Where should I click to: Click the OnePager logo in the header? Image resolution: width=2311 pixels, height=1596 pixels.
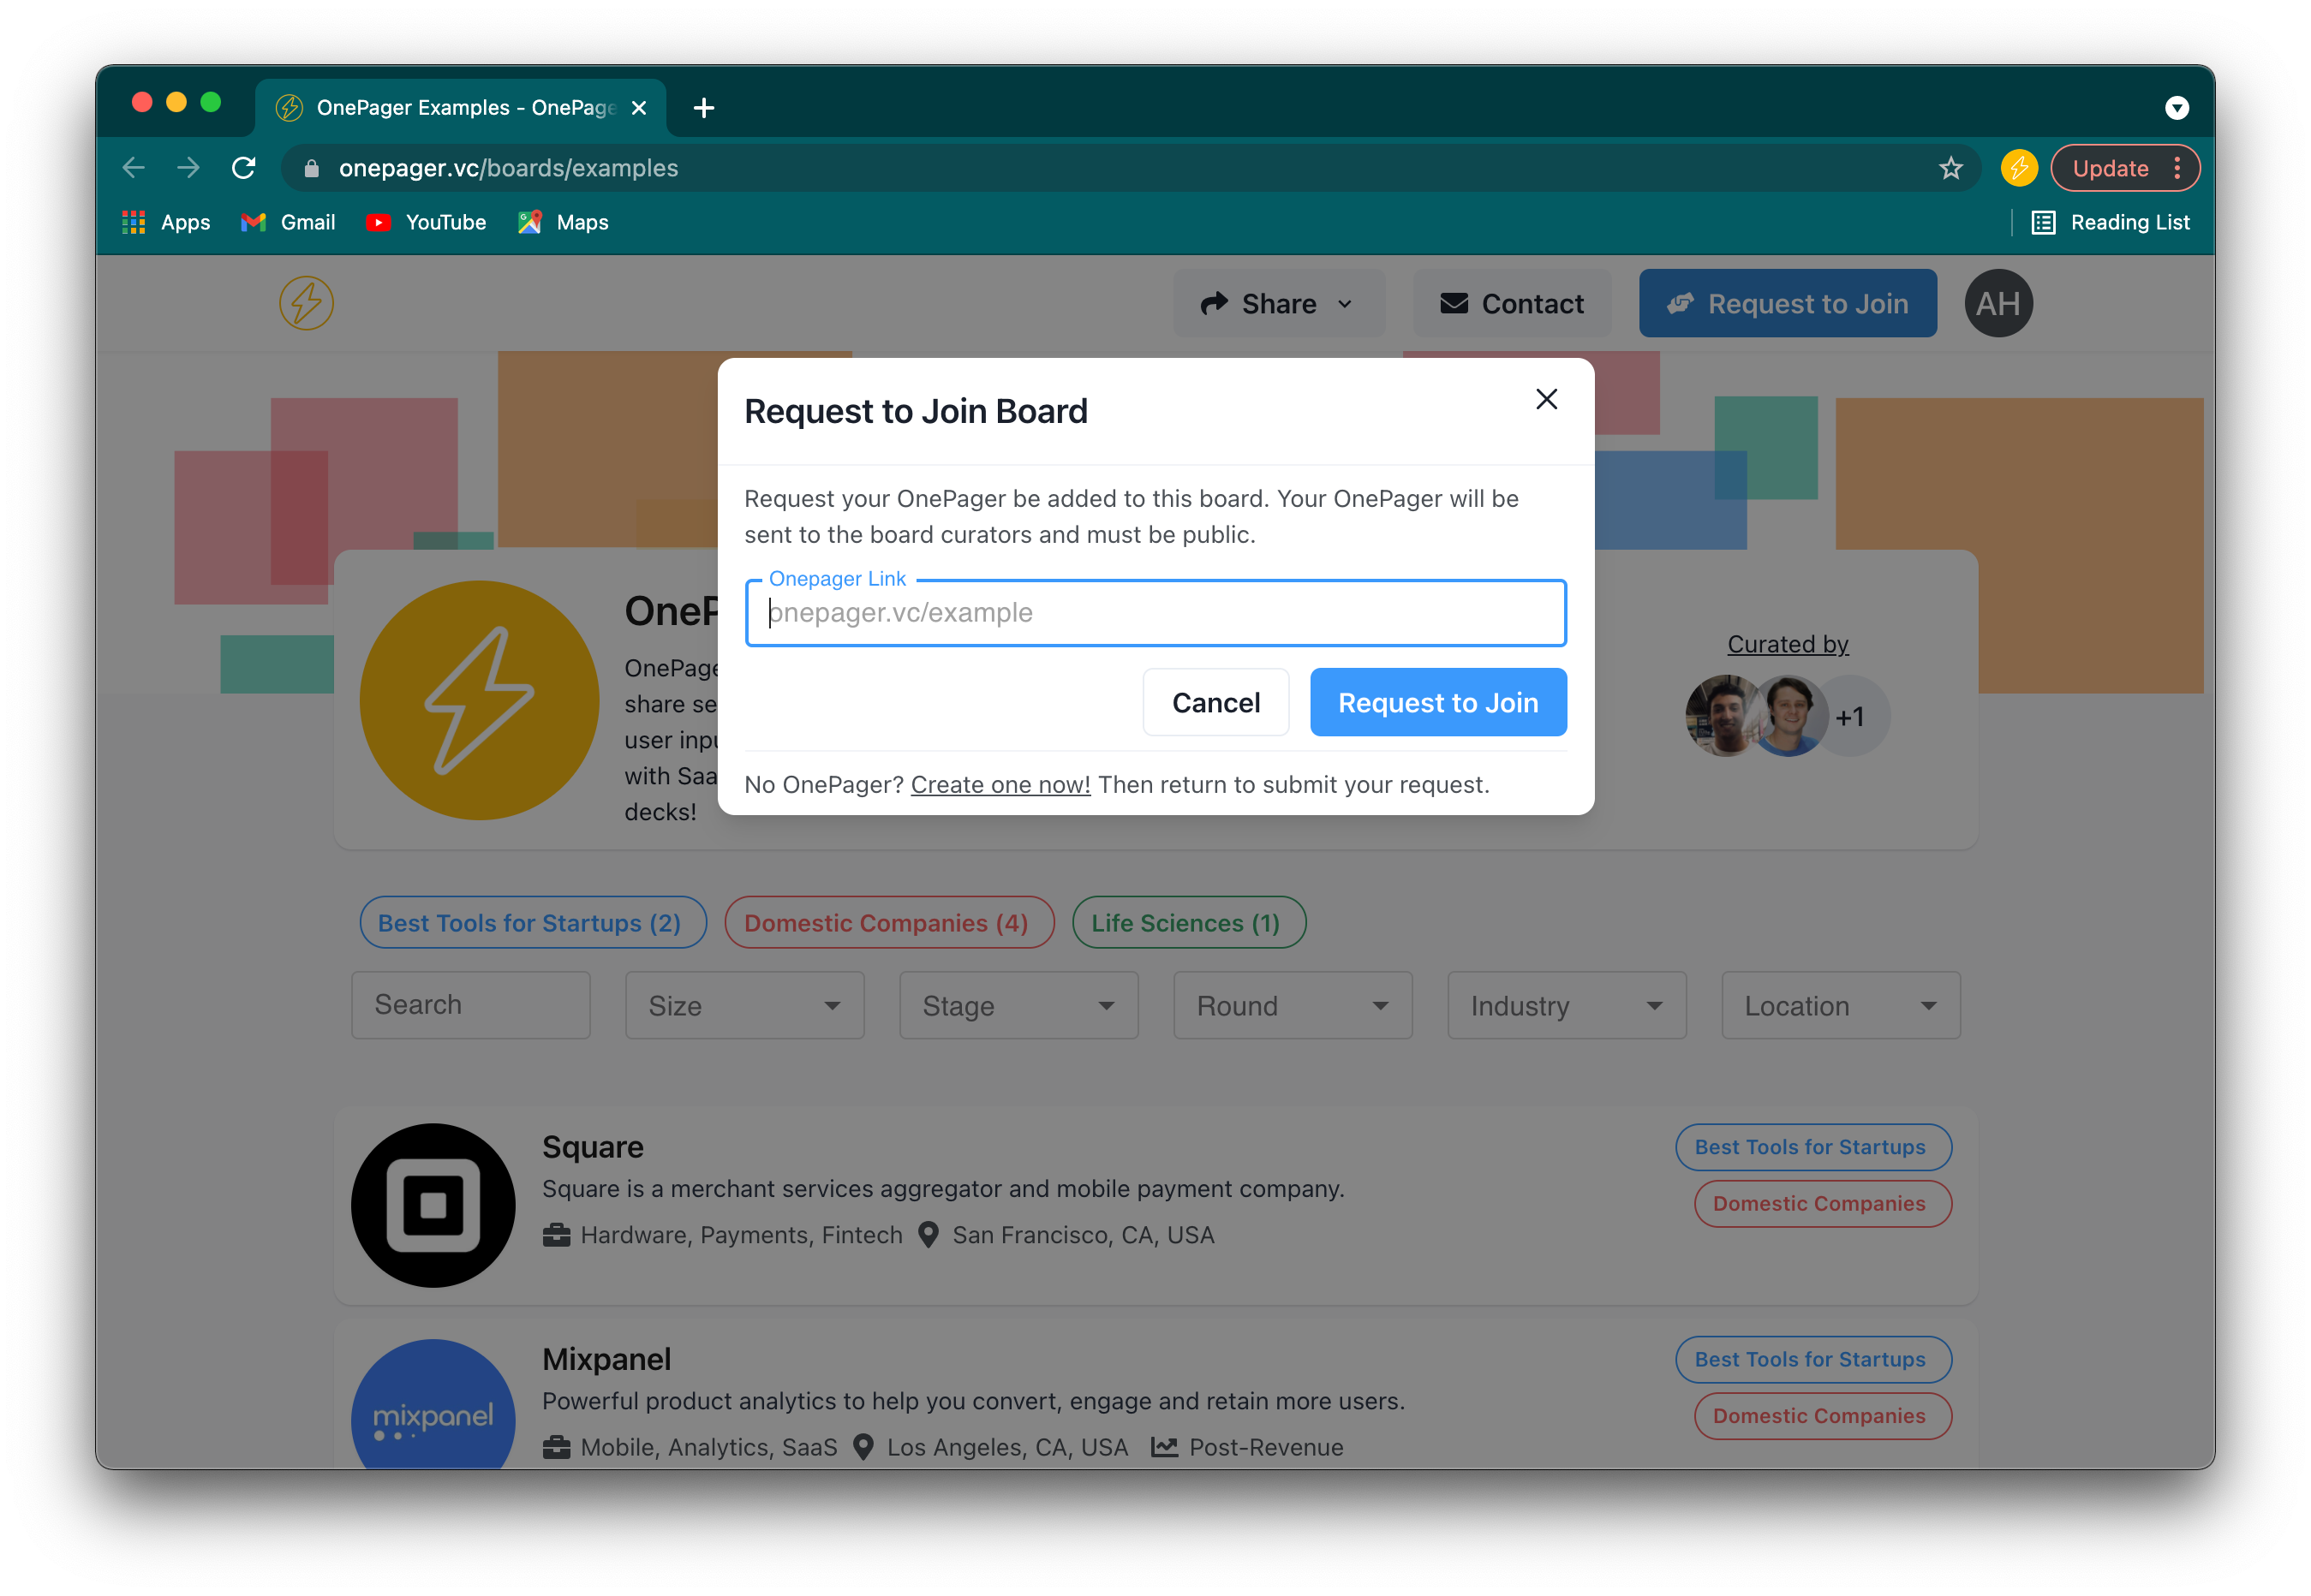pyautogui.click(x=306, y=303)
